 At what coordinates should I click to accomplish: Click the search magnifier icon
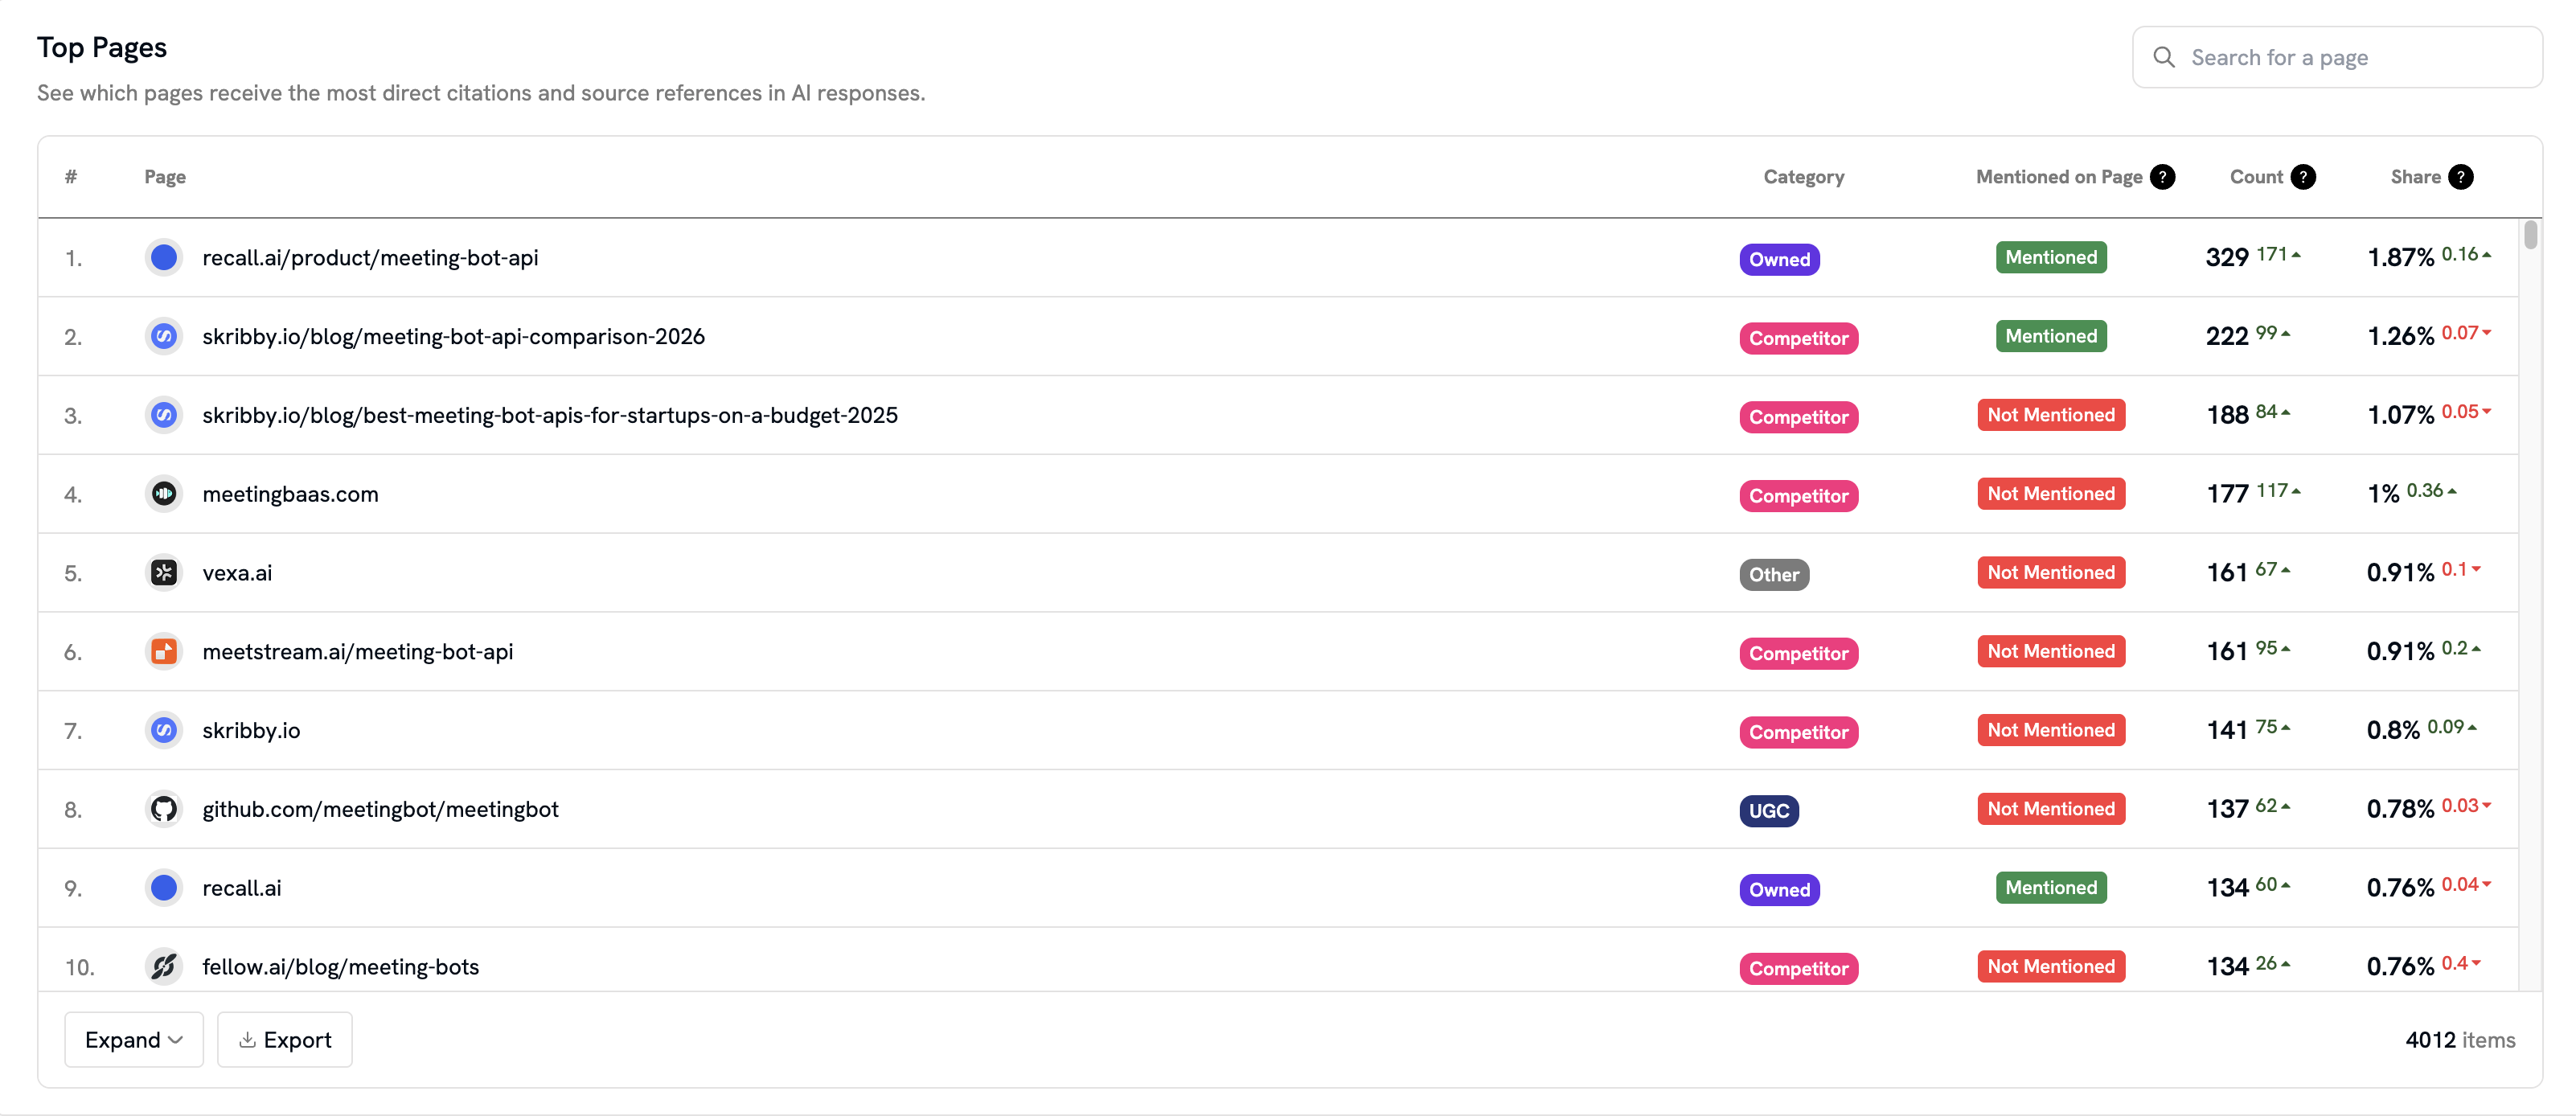[x=2164, y=57]
